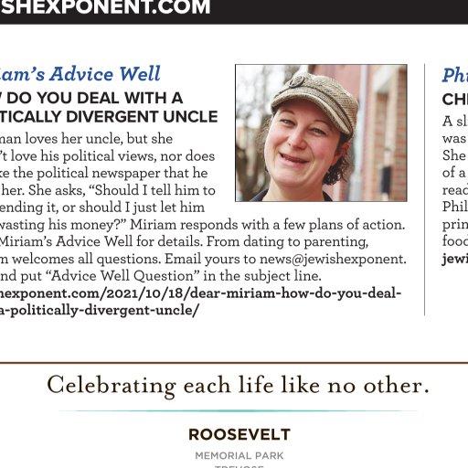Image resolution: width=468 pixels, height=468 pixels.
Task: Select the bold "CH" headline at right
Action: [x=455, y=100]
